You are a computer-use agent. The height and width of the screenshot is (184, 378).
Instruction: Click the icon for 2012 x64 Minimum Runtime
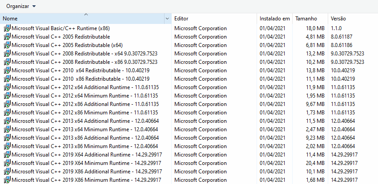[8, 96]
